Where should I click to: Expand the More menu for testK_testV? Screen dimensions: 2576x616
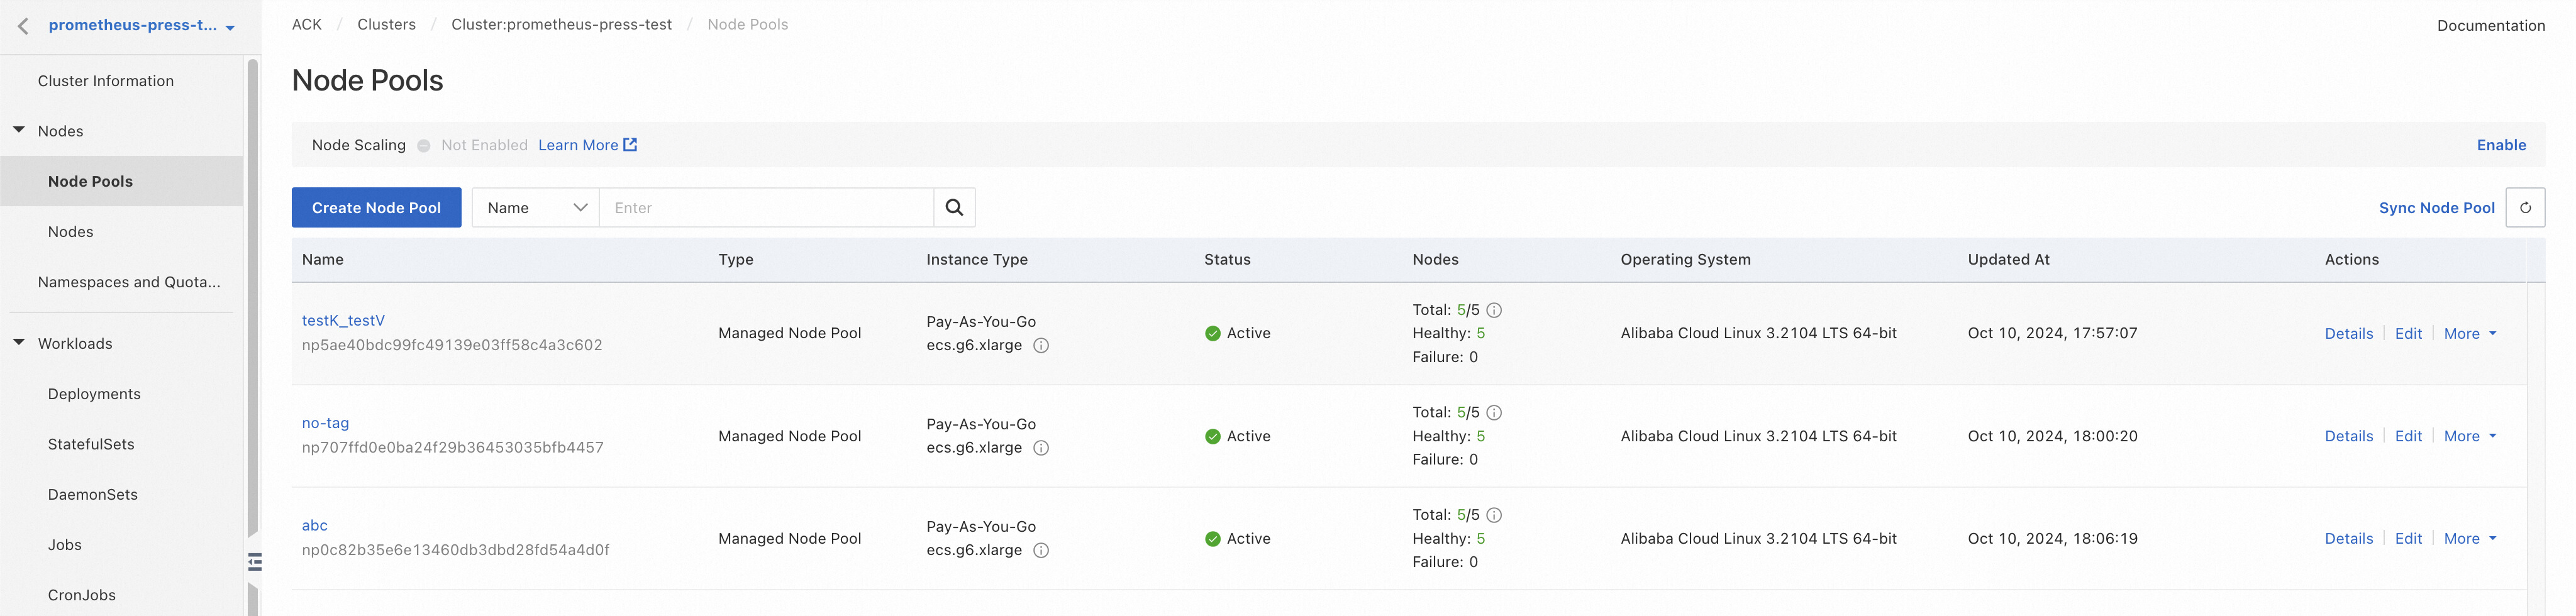point(2469,334)
